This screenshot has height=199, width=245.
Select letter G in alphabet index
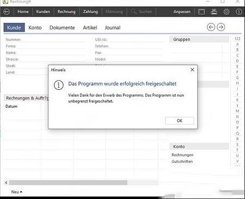pyautogui.click(x=237, y=78)
